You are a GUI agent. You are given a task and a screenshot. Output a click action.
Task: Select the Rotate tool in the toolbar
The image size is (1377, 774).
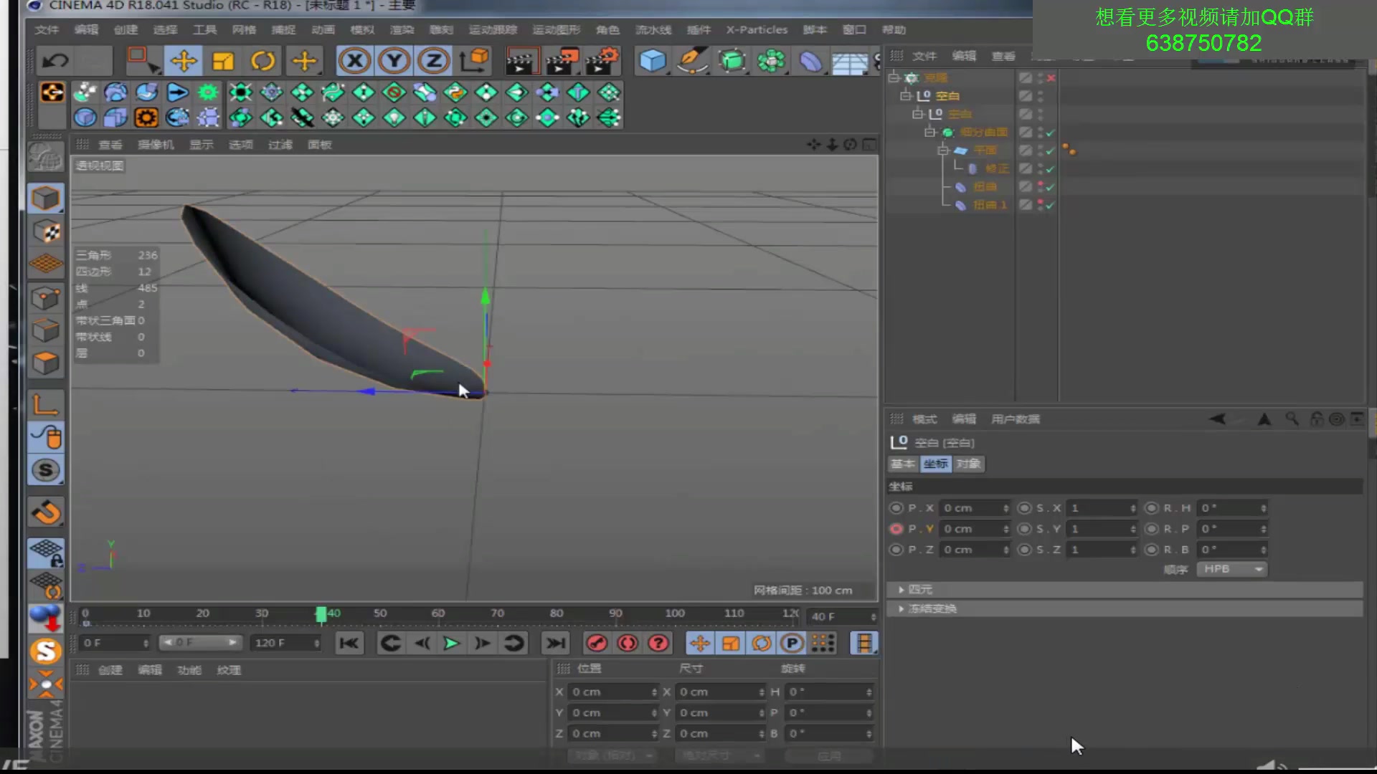[x=263, y=60]
